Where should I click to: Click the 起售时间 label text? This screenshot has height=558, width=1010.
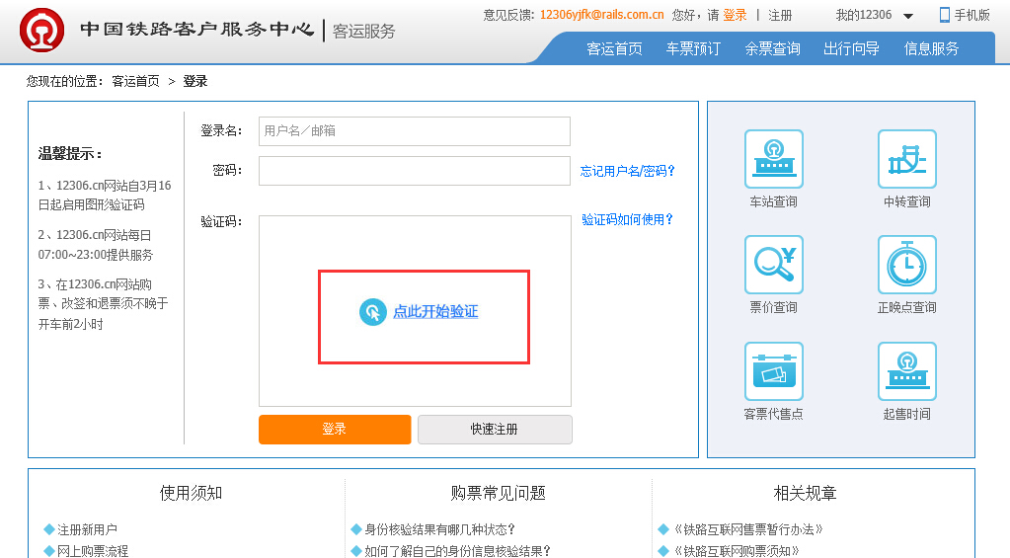pos(907,414)
